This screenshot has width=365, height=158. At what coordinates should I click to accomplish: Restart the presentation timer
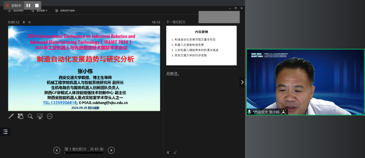(30, 22)
